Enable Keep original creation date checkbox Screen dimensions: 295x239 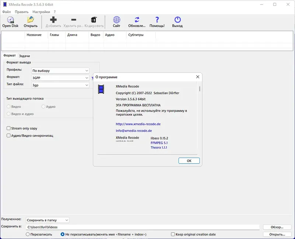click(x=173, y=234)
